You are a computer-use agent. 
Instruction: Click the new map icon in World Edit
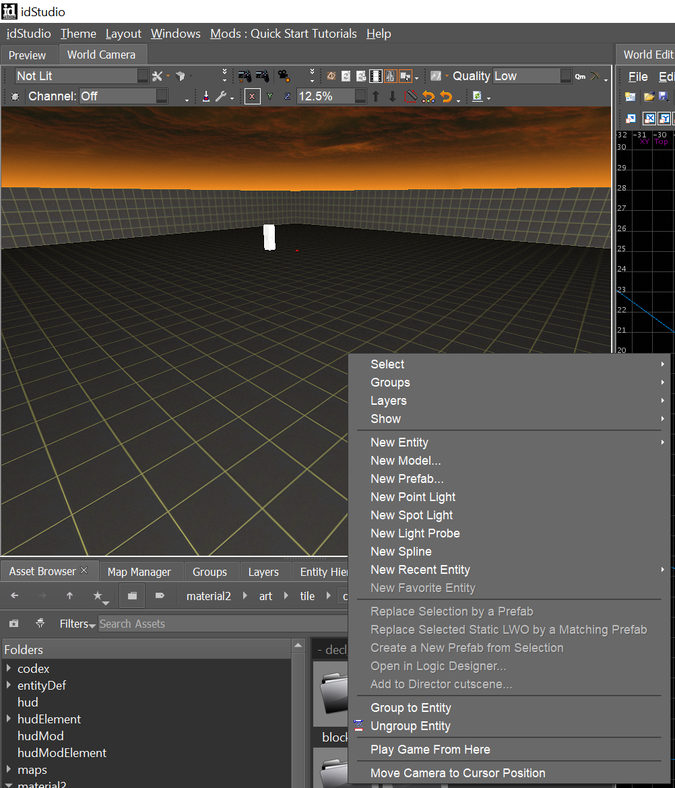631,96
